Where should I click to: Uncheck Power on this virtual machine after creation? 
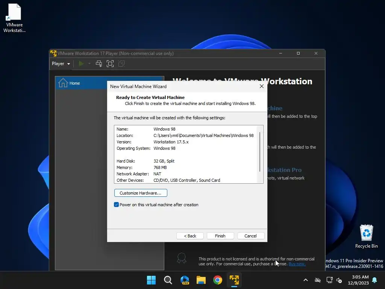pos(117,205)
